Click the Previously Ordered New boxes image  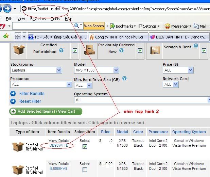89,50
